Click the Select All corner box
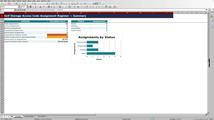214x120 pixels. pos(2,13)
